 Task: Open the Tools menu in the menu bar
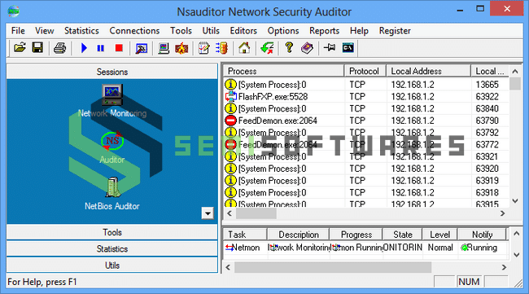click(181, 31)
